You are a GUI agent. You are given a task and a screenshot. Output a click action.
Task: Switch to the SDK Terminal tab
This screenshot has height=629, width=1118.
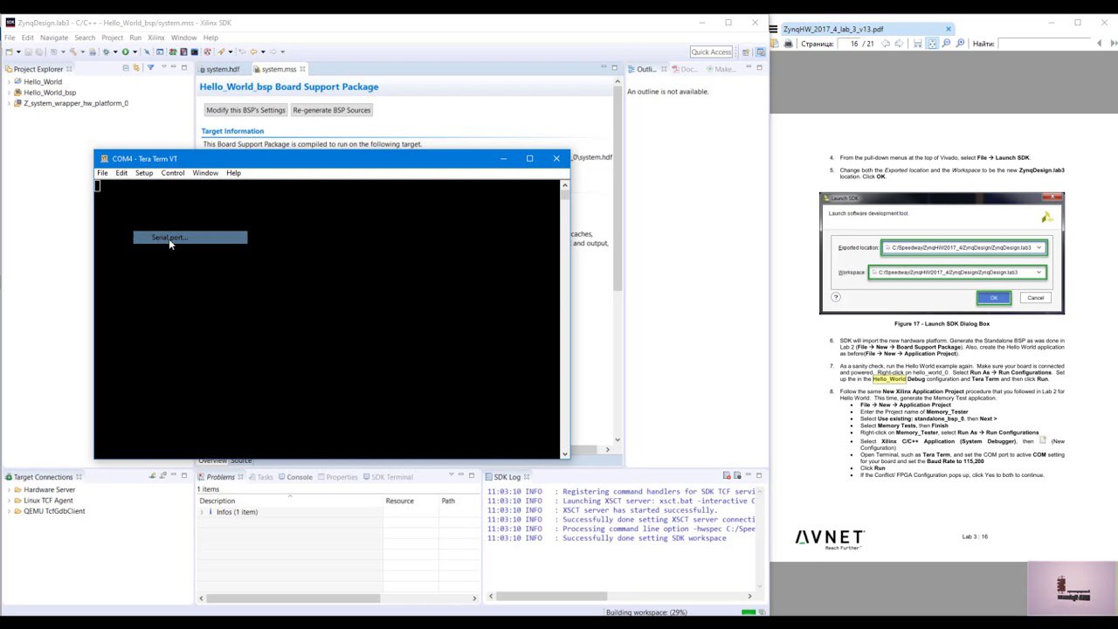tap(387, 477)
